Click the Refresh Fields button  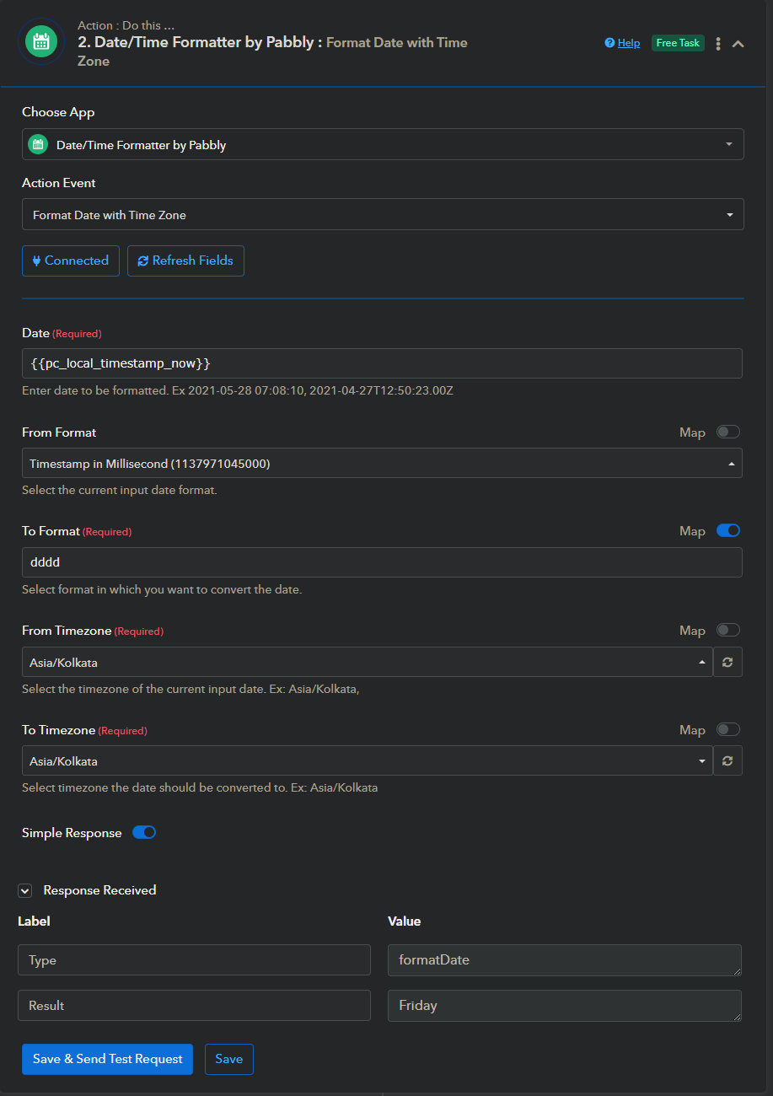[x=185, y=261]
